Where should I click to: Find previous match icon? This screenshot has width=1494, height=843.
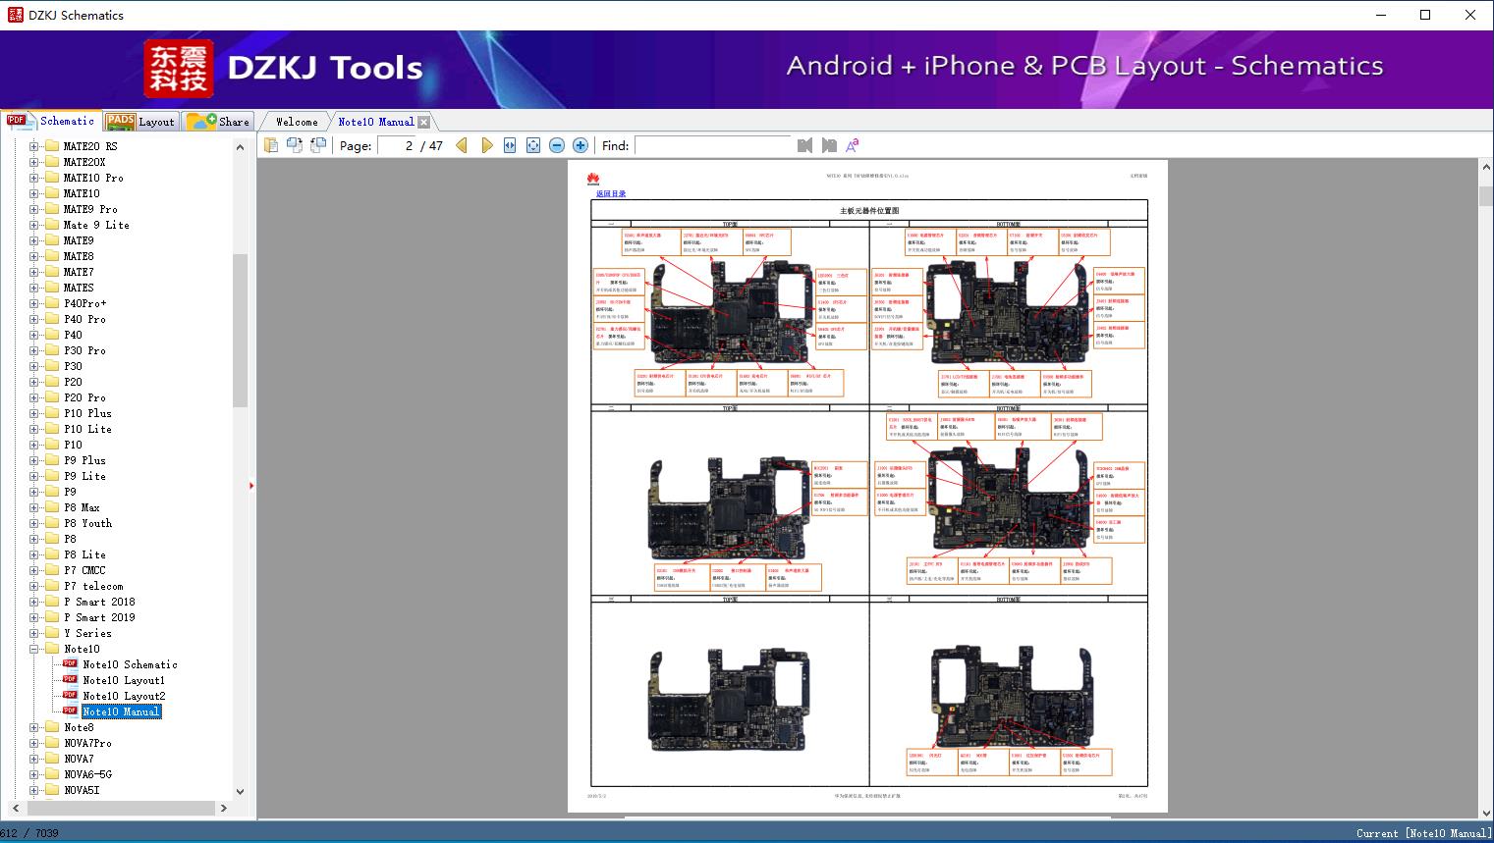pyautogui.click(x=805, y=145)
